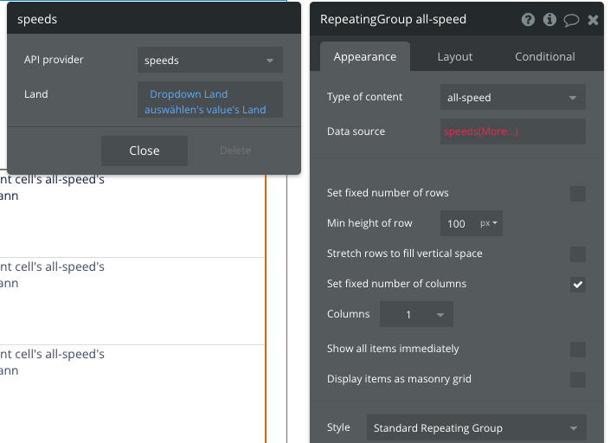Toggle Display items as masonry grid

pyautogui.click(x=578, y=380)
